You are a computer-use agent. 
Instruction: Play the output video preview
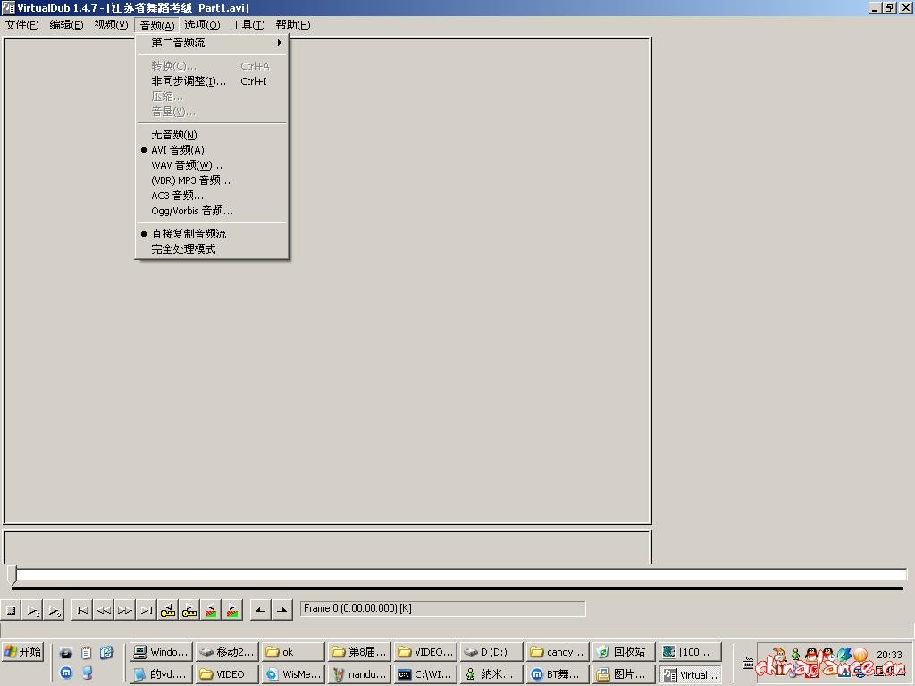coord(54,611)
